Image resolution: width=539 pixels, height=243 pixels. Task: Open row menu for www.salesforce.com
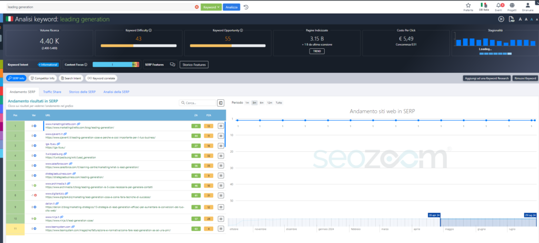pyautogui.click(x=221, y=165)
